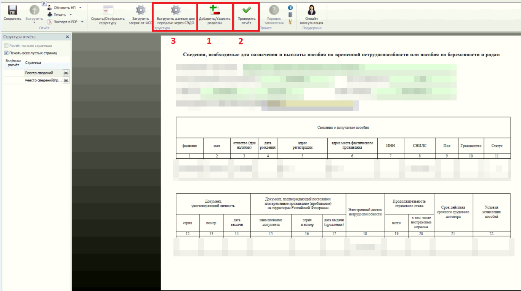
Task: Click the Электронный листок нетрудоспособности header
Action: coord(365,212)
